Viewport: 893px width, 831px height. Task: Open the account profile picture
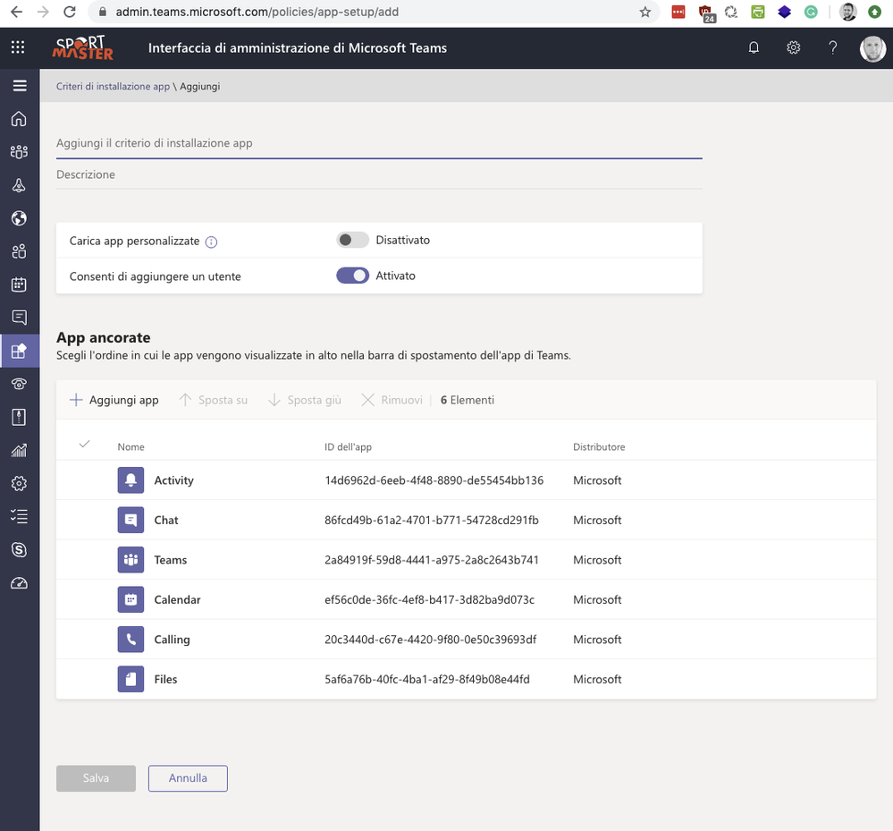[872, 48]
